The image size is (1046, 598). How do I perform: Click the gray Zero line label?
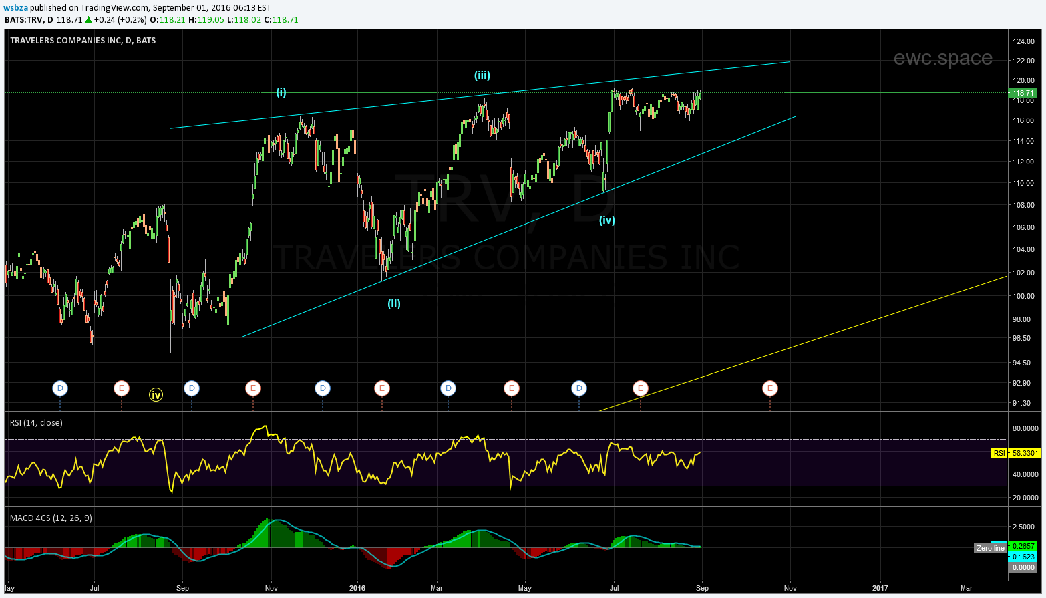(990, 548)
